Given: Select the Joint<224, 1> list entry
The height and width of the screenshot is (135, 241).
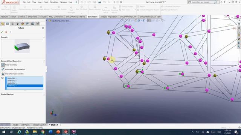Looking at the screenshot, I should [x=25, y=83].
